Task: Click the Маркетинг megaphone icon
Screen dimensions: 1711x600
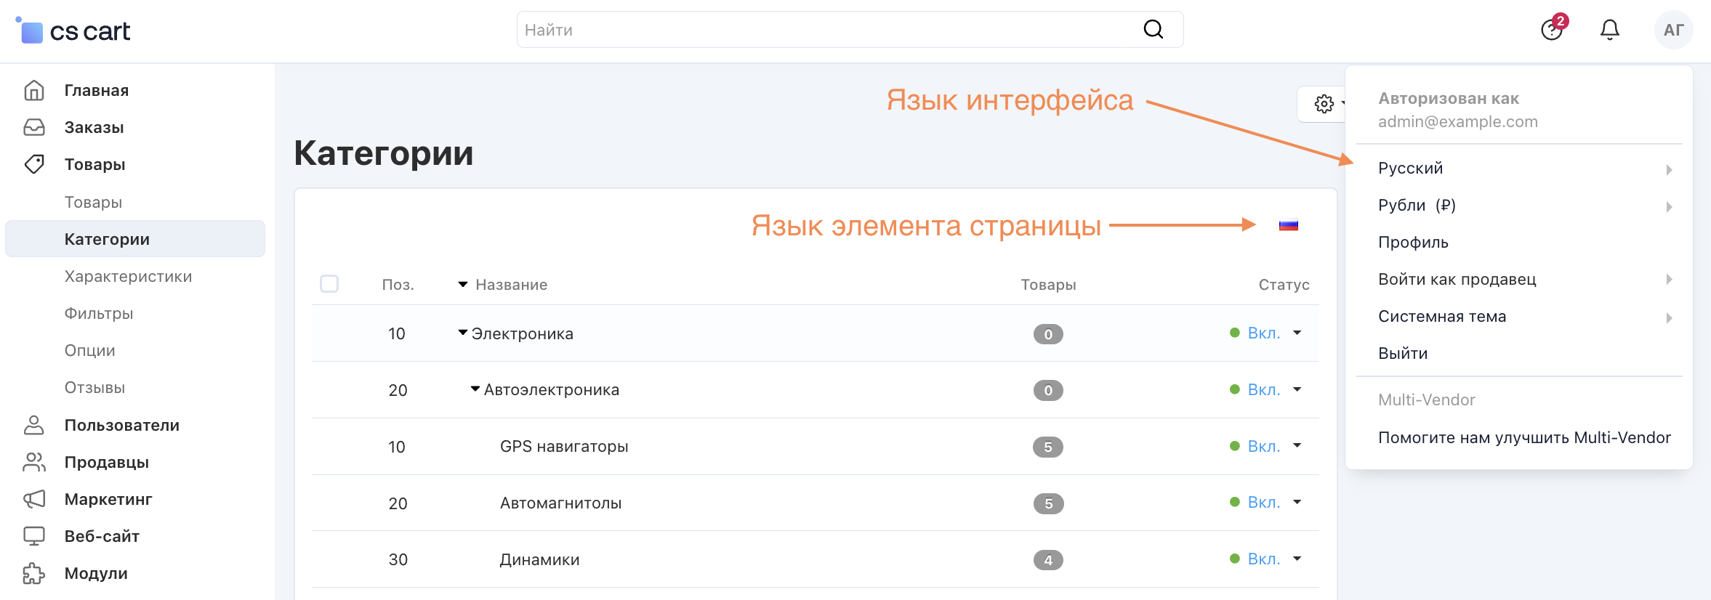Action: 34,499
